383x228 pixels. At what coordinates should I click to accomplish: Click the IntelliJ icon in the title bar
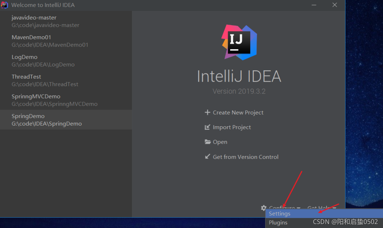pyautogui.click(x=5, y=5)
